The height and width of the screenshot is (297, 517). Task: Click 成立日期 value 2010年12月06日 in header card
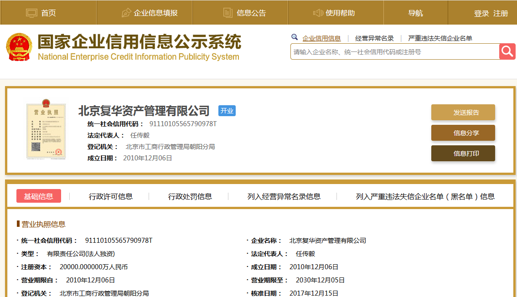(x=147, y=158)
